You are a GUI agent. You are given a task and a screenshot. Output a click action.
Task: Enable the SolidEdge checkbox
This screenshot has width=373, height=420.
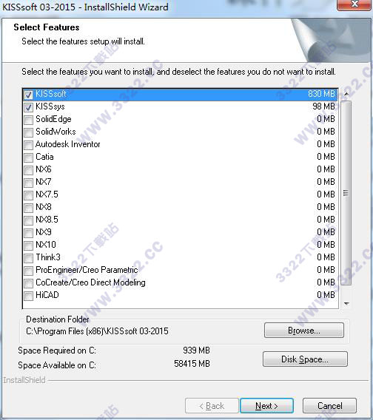click(x=28, y=120)
